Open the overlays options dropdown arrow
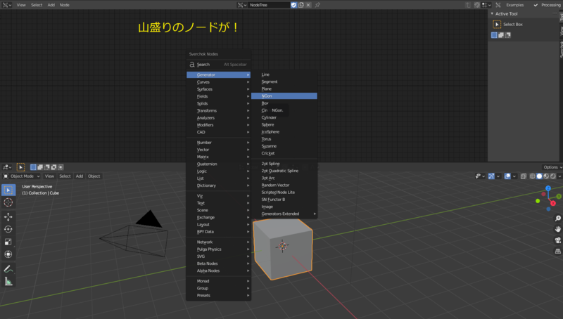This screenshot has height=319, width=563. [x=514, y=176]
